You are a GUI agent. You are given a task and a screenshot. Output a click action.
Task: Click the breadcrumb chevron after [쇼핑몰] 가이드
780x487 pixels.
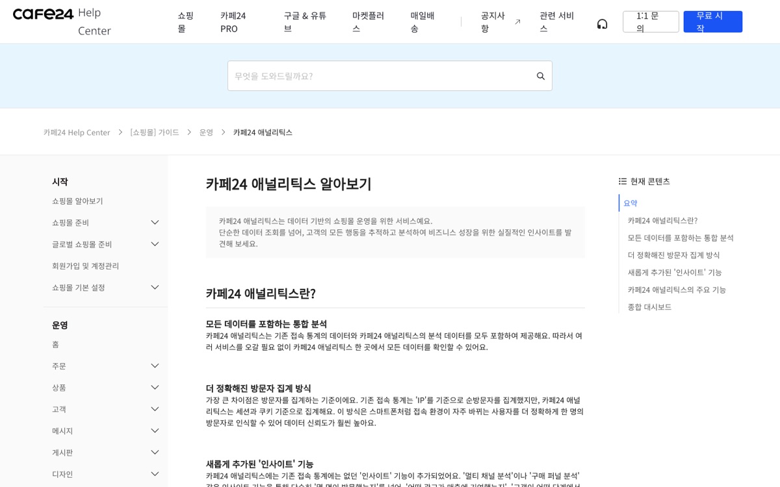(189, 132)
